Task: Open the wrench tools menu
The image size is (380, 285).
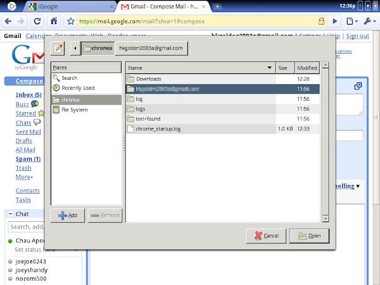Action: click(370, 22)
